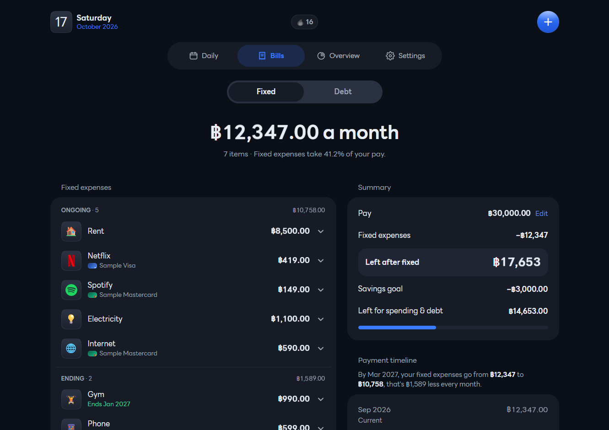Image resolution: width=609 pixels, height=430 pixels.
Task: Click the Internet globe icon
Action: [x=71, y=349]
